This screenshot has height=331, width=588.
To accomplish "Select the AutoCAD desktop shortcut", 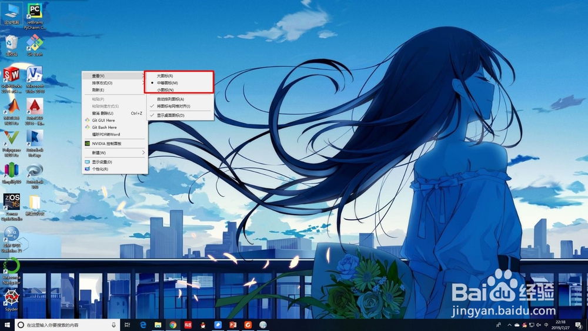I will point(35,112).
